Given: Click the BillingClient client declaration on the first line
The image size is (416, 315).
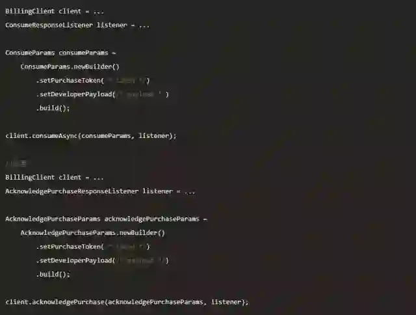Looking at the screenshot, I should pyautogui.click(x=55, y=12).
